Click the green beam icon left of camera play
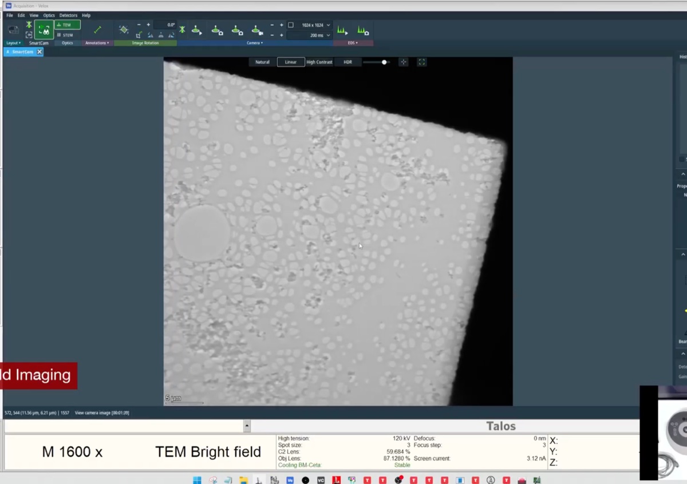Image resolution: width=687 pixels, height=484 pixels. tap(182, 29)
